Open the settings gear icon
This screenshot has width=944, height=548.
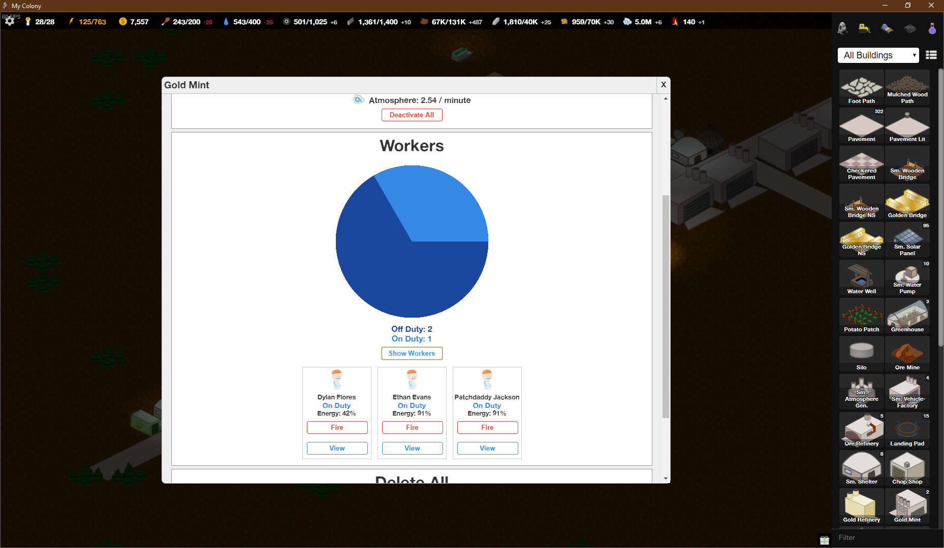click(x=10, y=21)
